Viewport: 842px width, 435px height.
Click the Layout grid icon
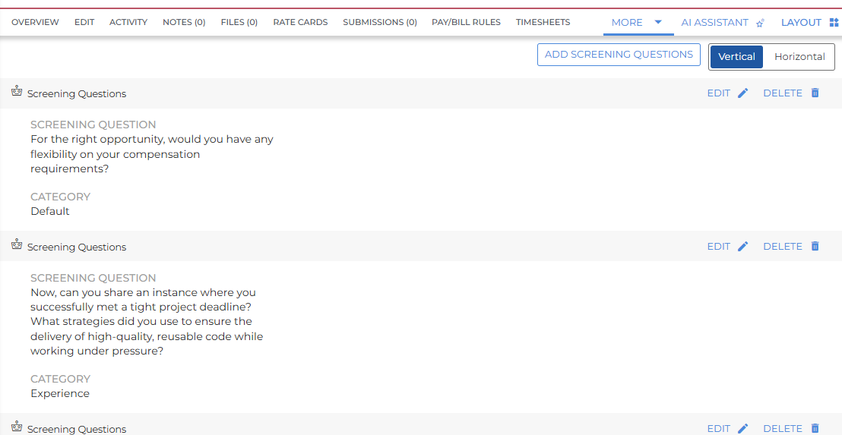point(834,23)
